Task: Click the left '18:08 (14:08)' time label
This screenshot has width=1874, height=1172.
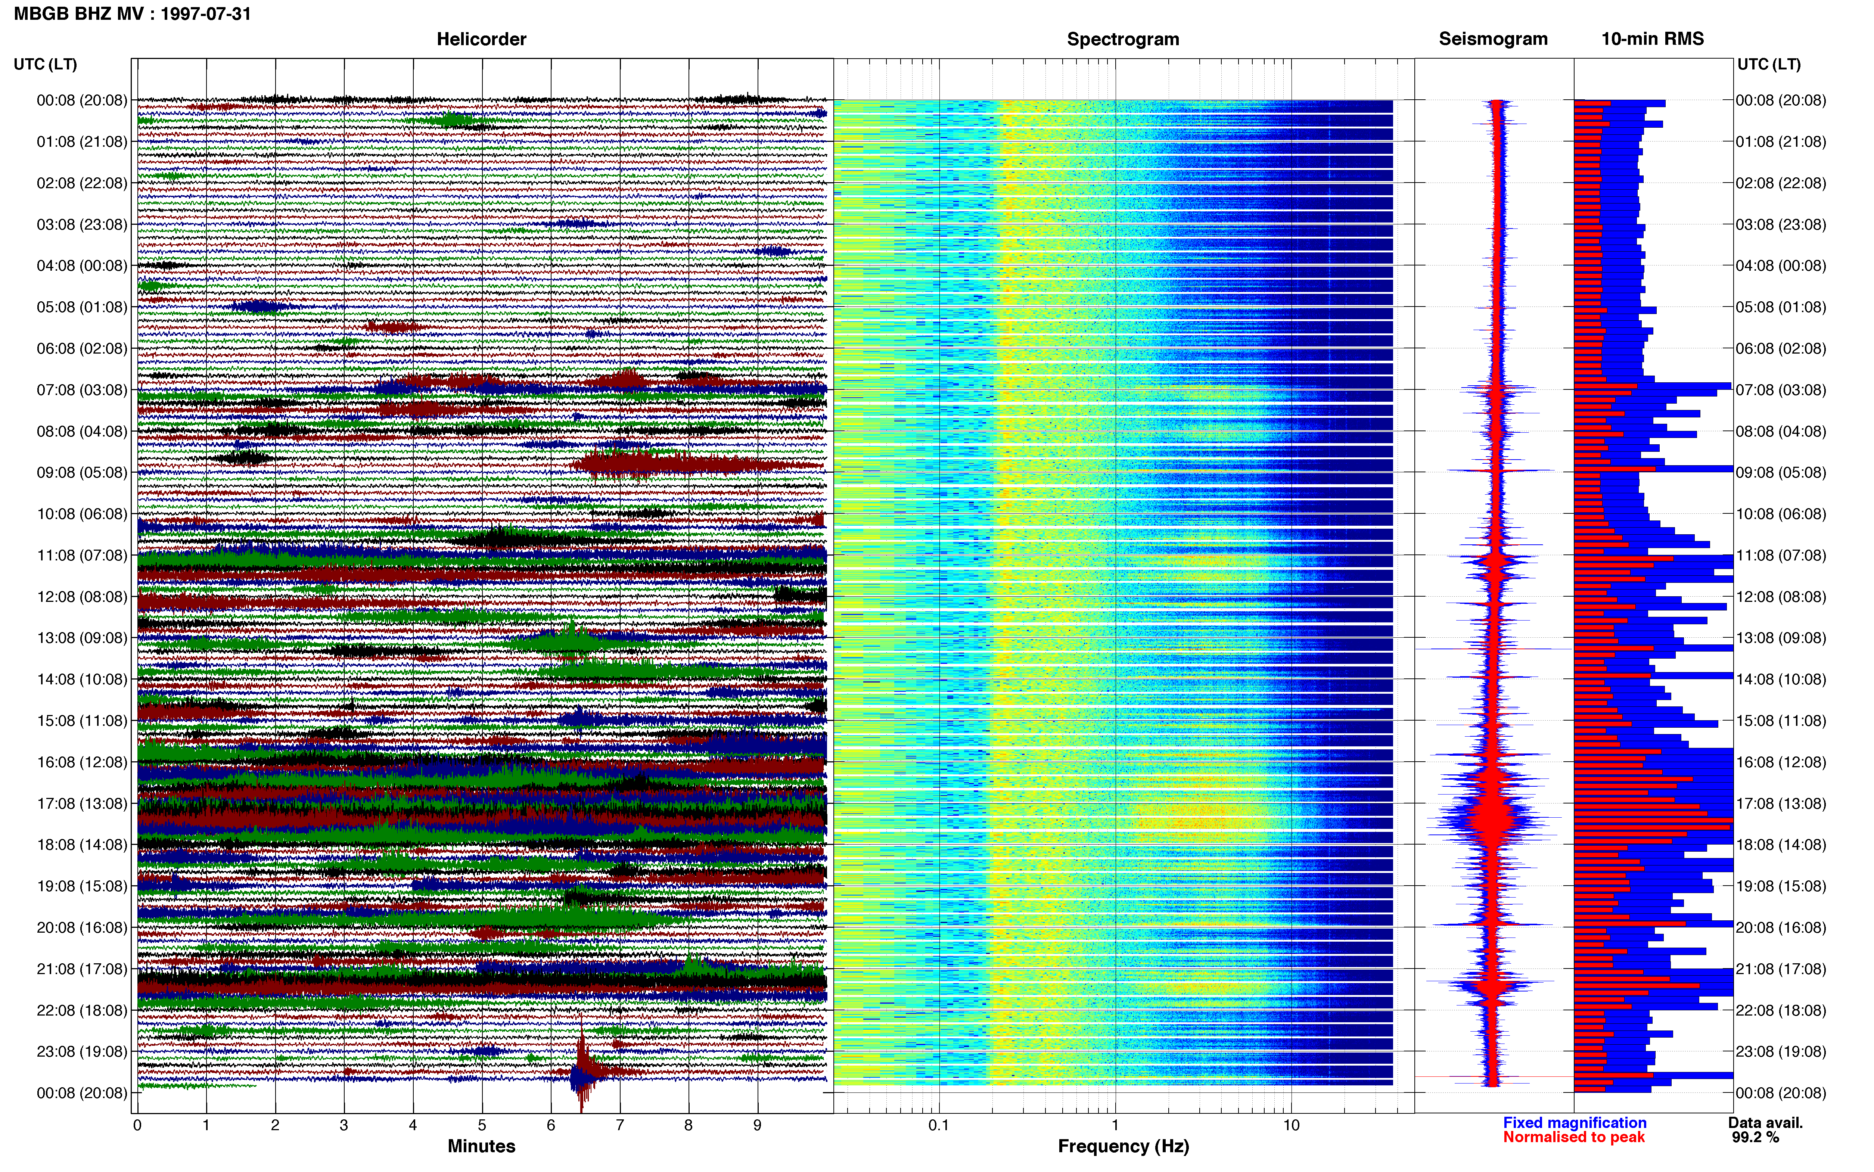Action: coord(82,845)
